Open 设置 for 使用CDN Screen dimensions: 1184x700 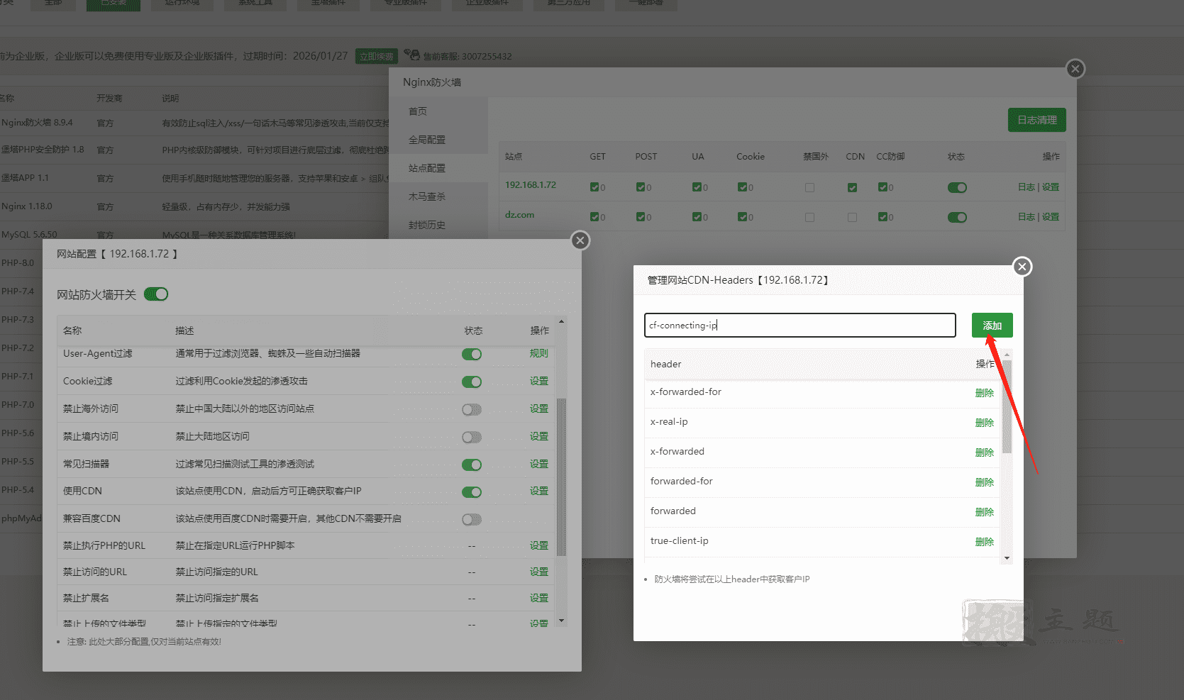538,491
